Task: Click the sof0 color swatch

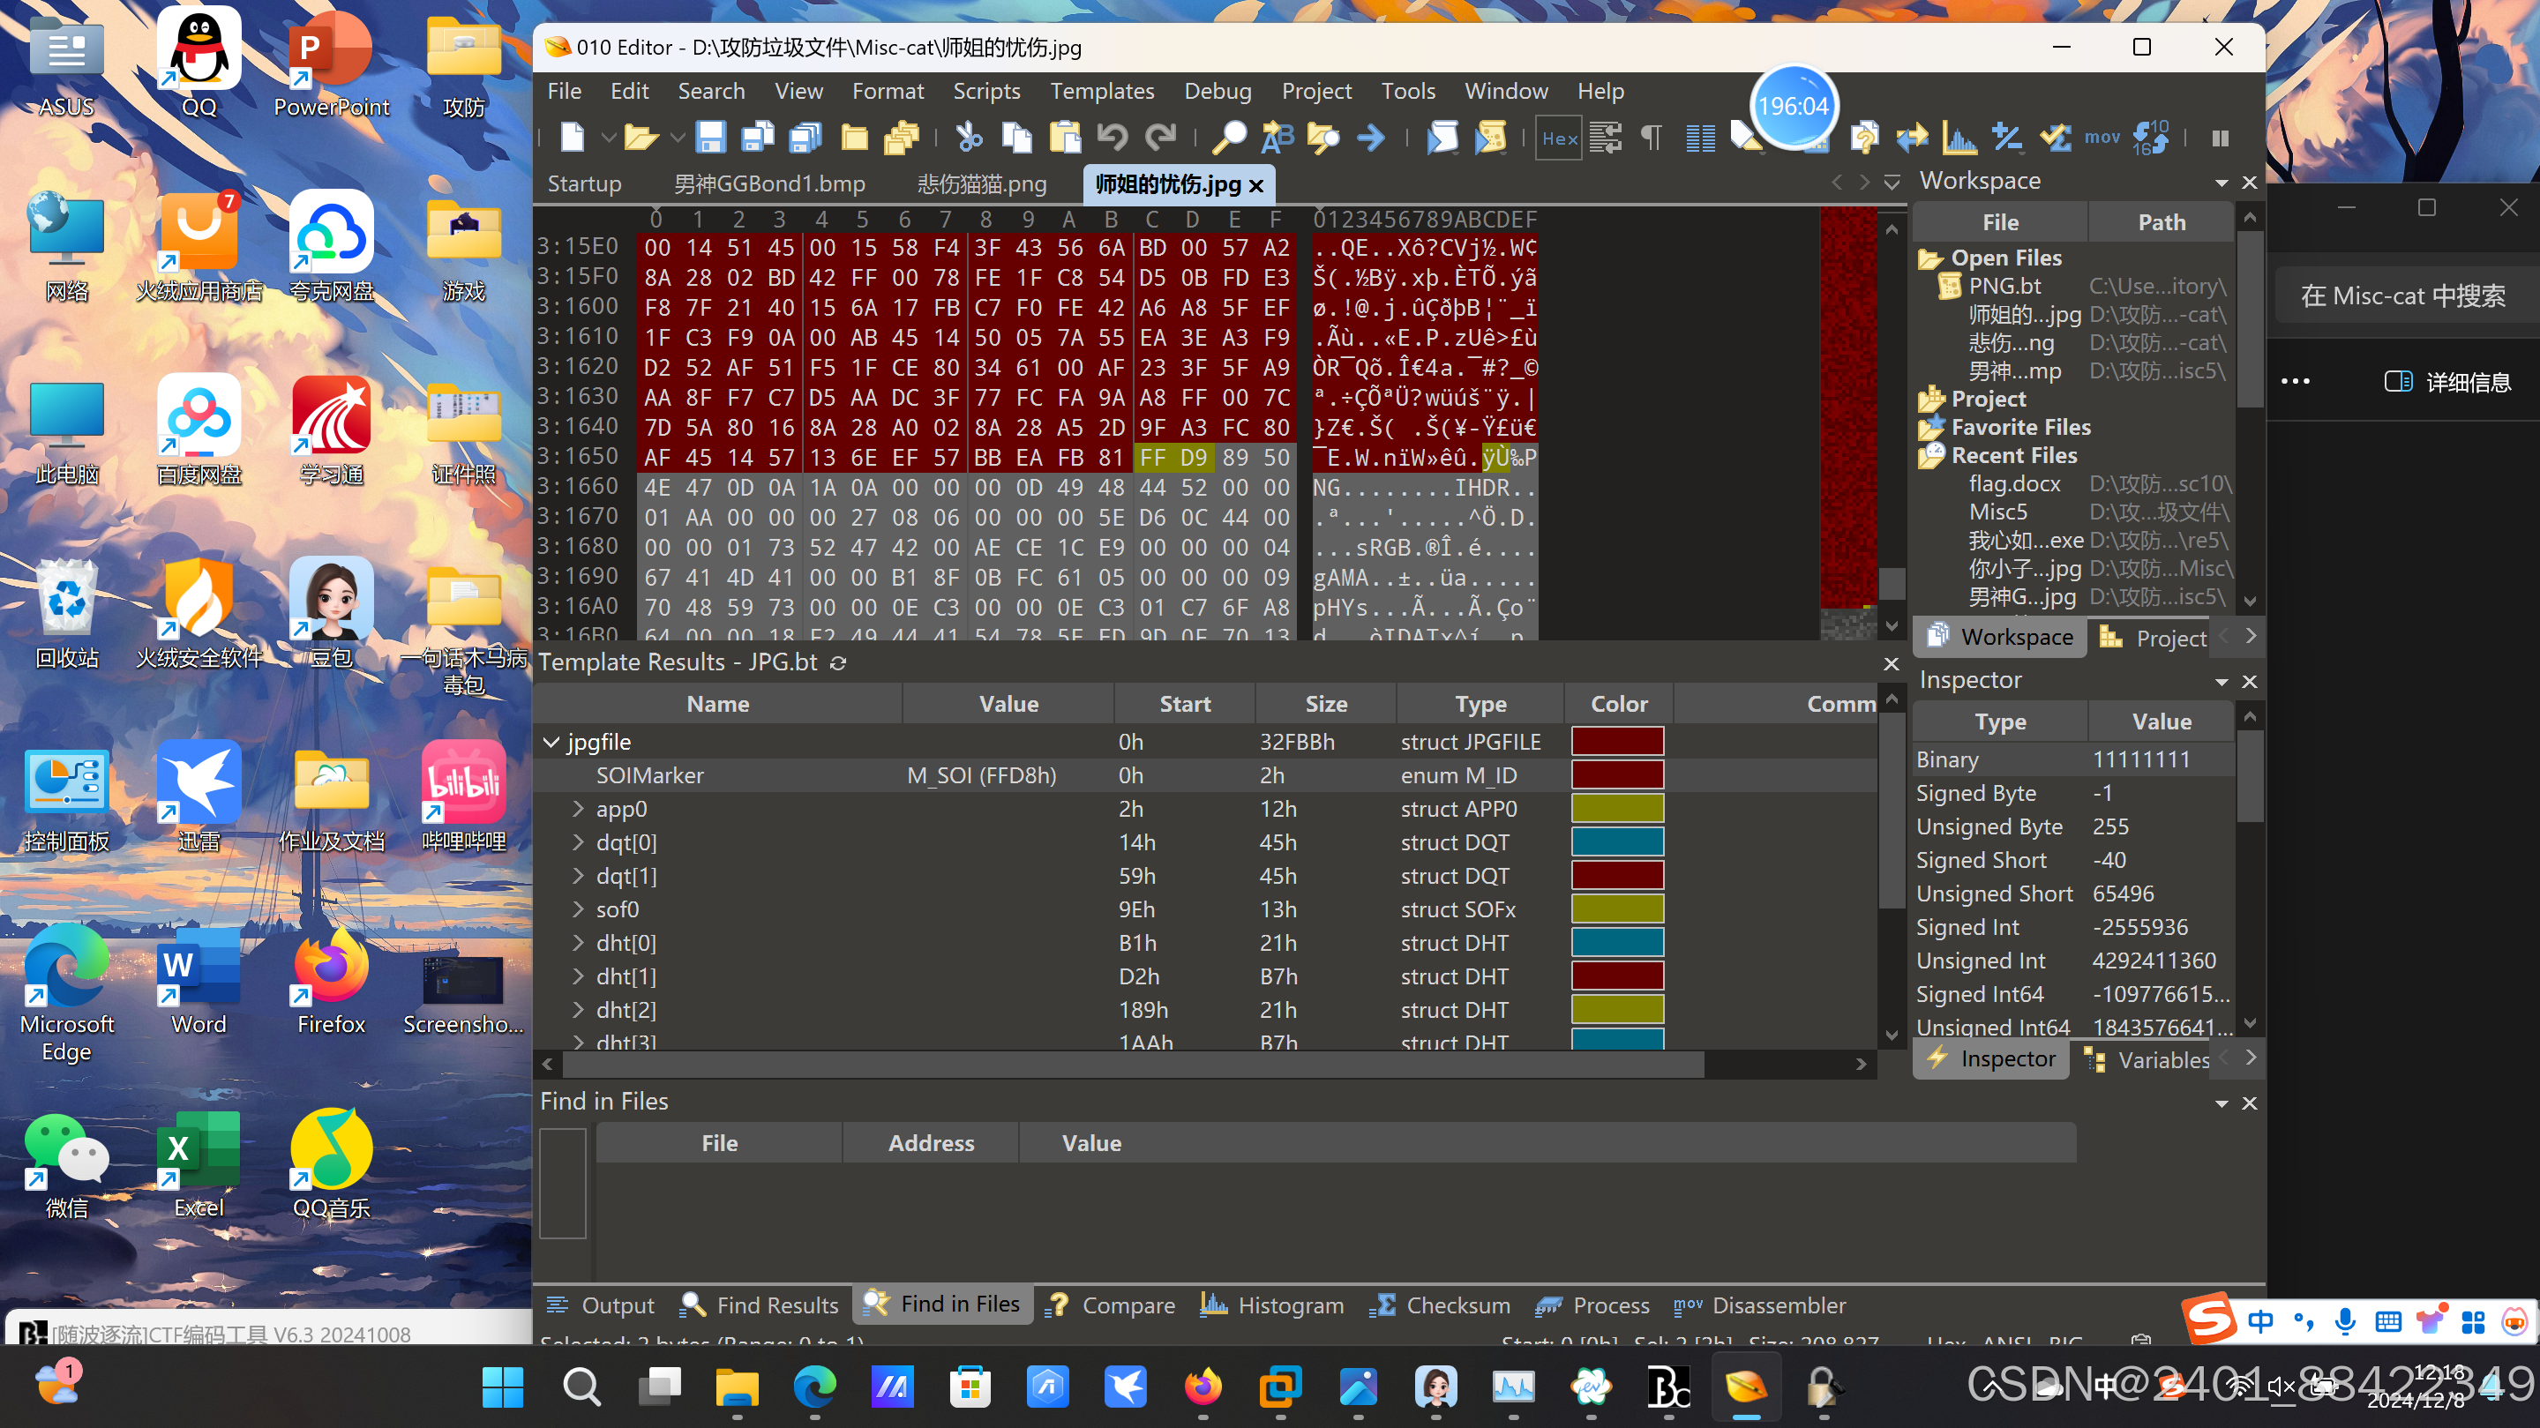Action: click(x=1617, y=909)
